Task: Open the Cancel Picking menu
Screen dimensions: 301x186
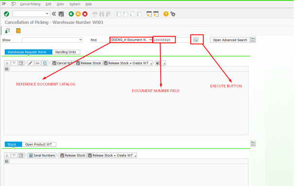Action: pyautogui.click(x=30, y=4)
